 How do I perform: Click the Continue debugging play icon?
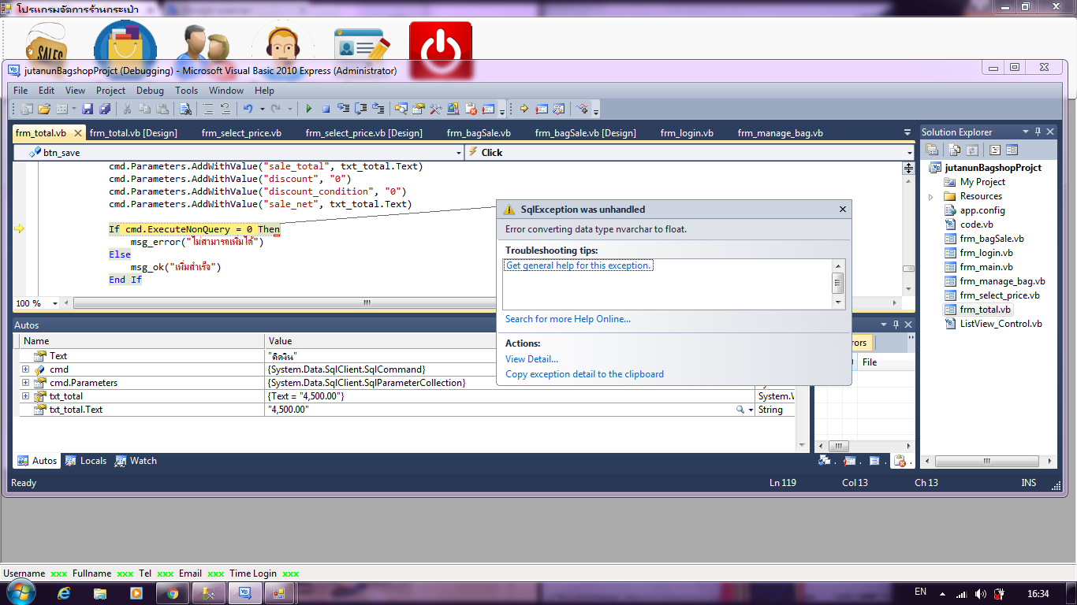[x=309, y=109]
